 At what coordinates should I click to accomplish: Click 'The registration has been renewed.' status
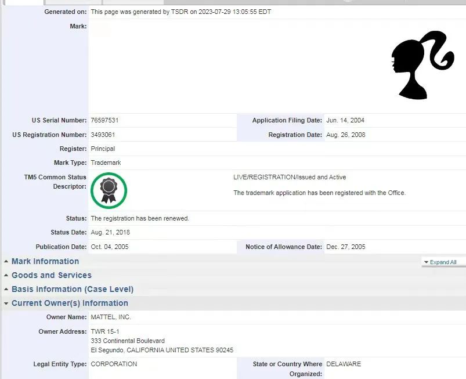point(140,218)
